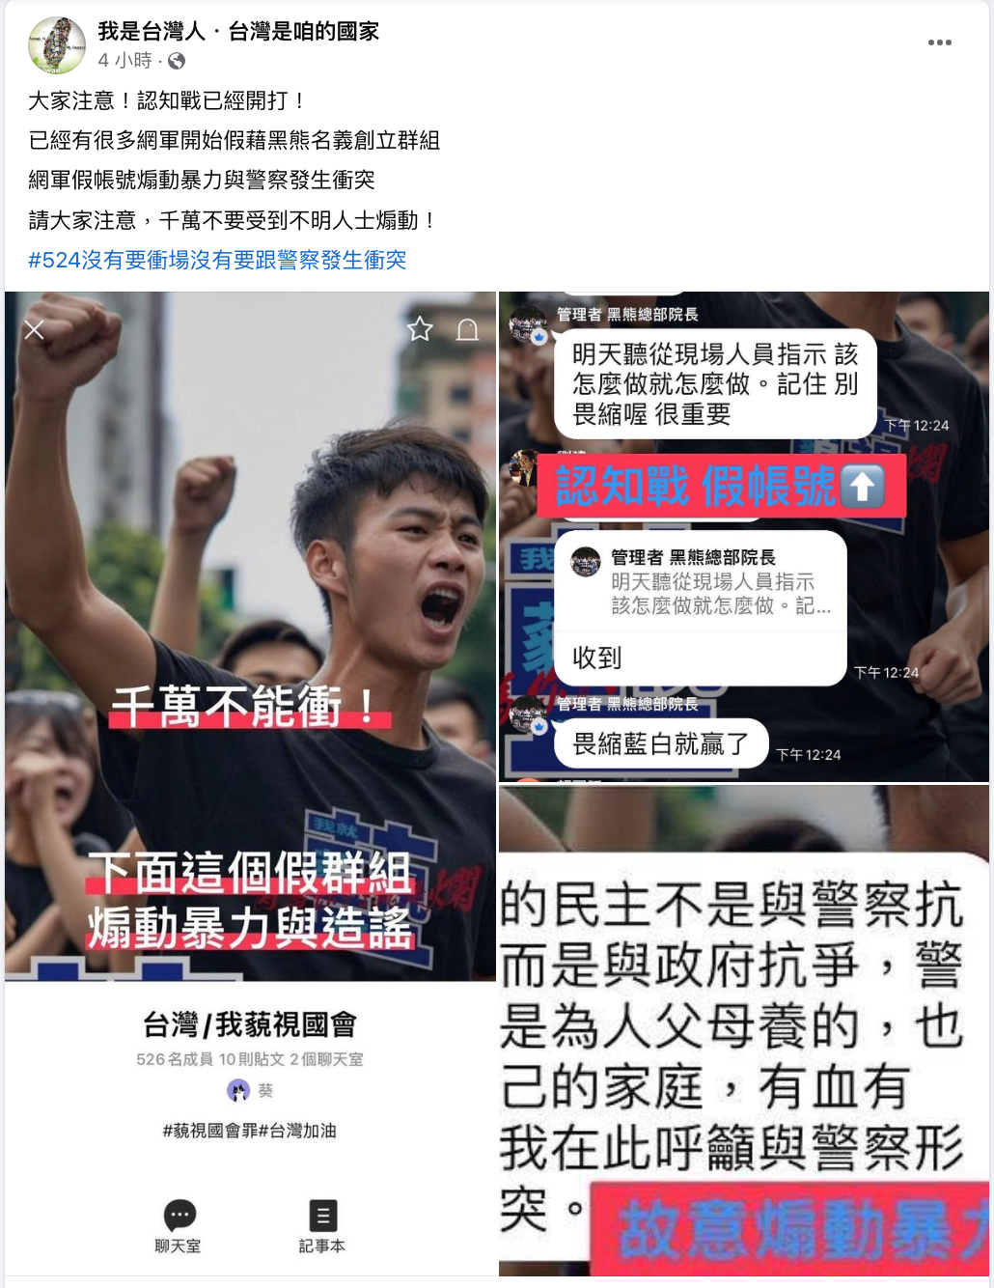
Task: Tap the star favorite icon on image
Action: [x=420, y=329]
